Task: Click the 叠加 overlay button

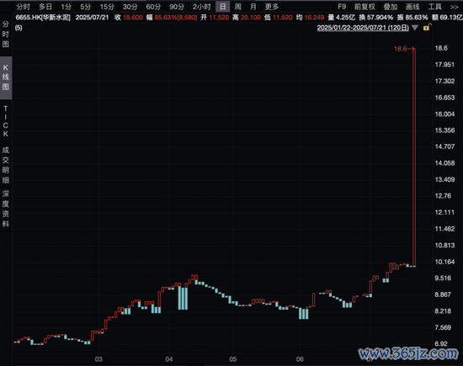Action: 391,7
